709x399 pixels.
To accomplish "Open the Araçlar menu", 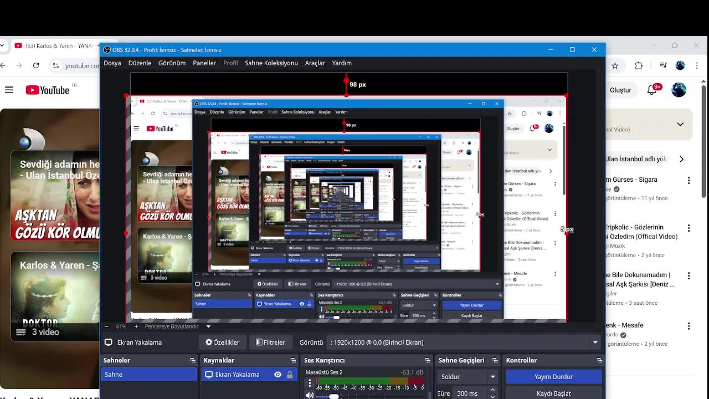I will pos(315,63).
